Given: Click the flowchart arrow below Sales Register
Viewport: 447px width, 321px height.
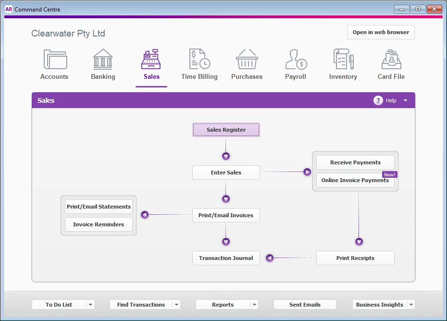Looking at the screenshot, I should [x=226, y=156].
